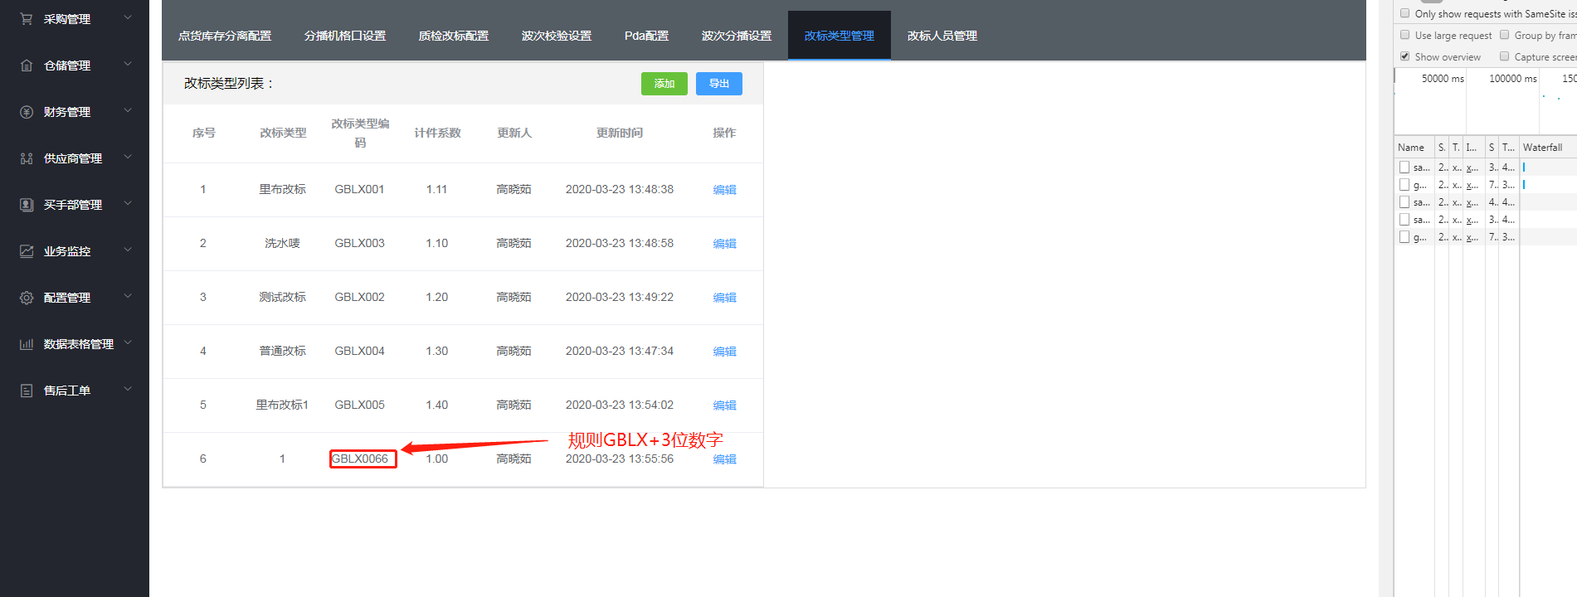Expand the 仓储管理 menu chevron
Image resolution: width=1577 pixels, height=597 pixels.
[128, 64]
